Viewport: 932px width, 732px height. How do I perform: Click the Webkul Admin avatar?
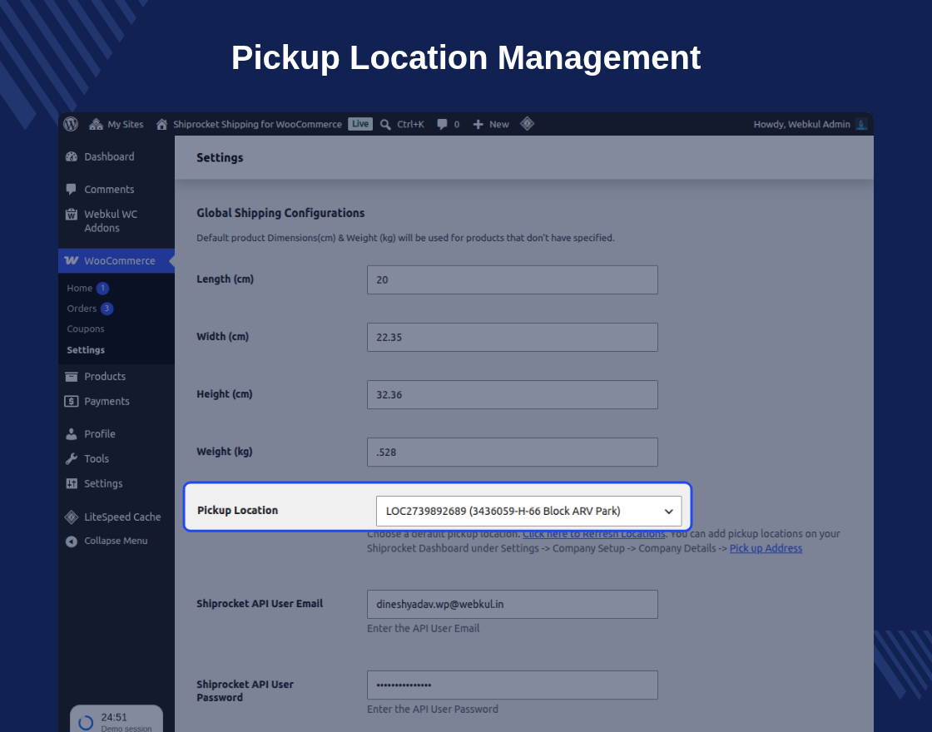(x=861, y=124)
